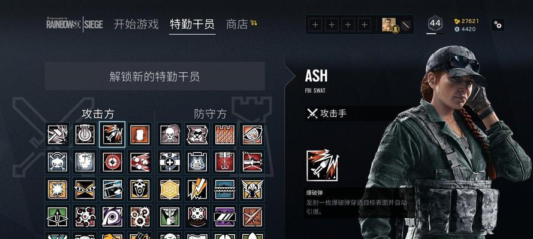This screenshot has height=239, width=533.
Task: Pick Glaz's red crosshair target icon
Action: pos(112,162)
